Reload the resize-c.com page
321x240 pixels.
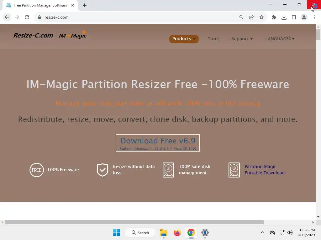pos(27,17)
